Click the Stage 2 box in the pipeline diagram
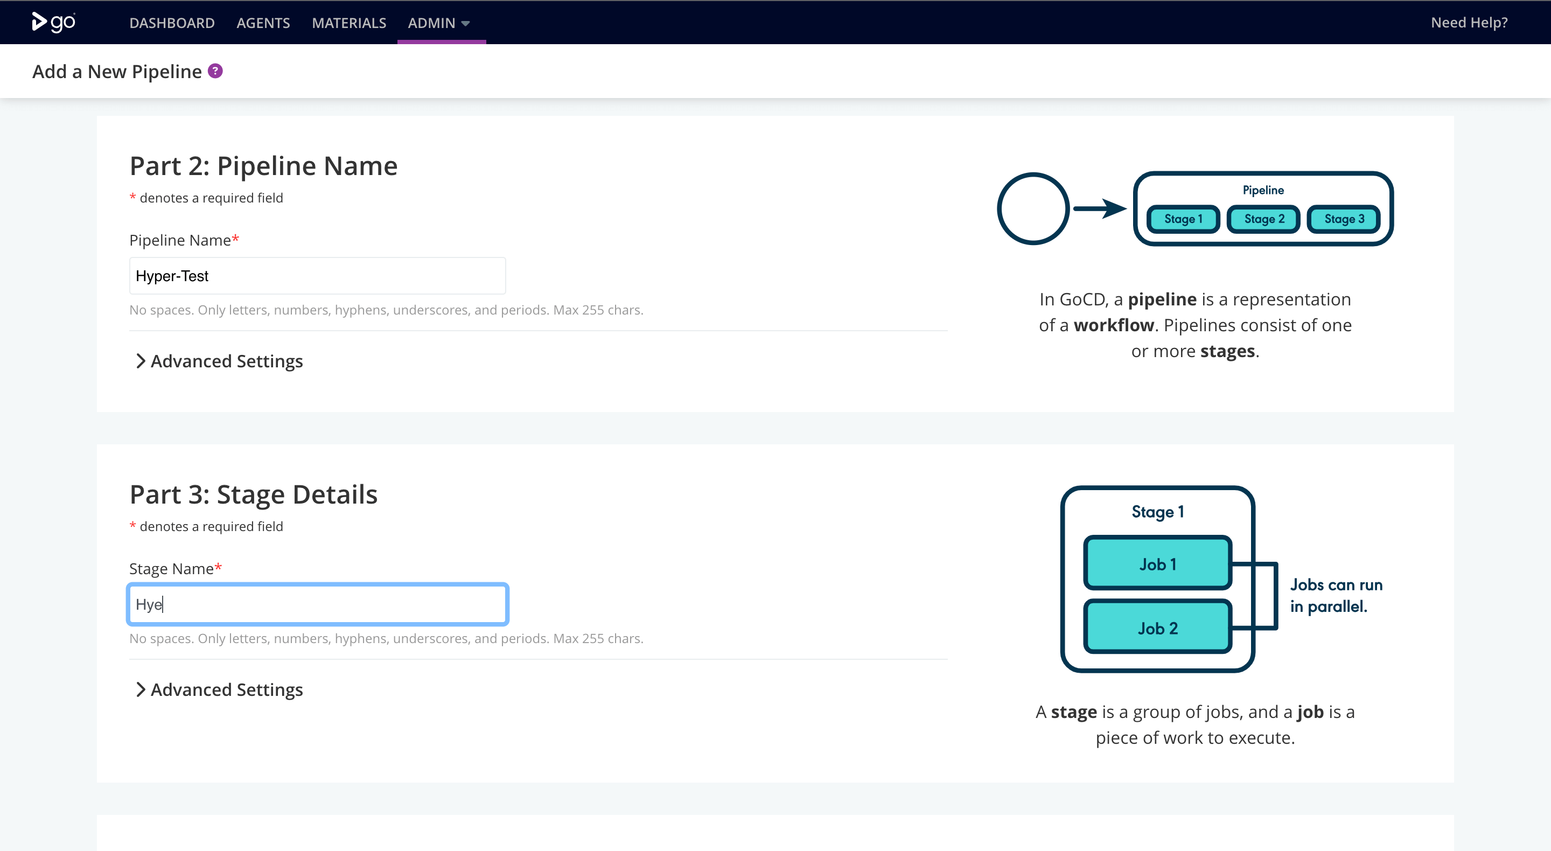Viewport: 1551px width, 851px height. click(1263, 219)
